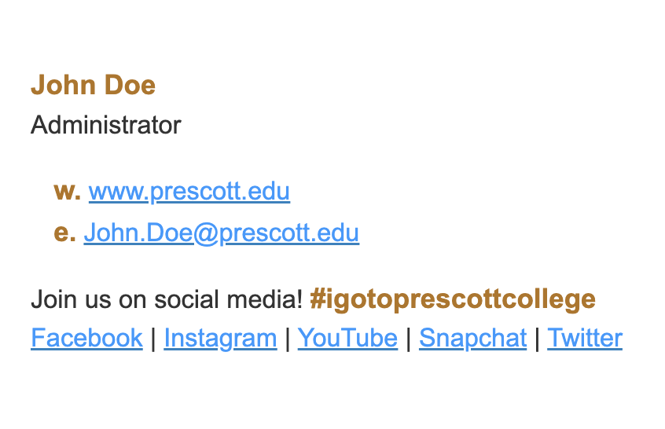
Task: Click the "Join us on social media!" text
Action: 167,299
